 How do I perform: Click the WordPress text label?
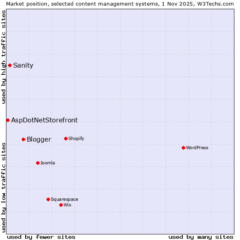(x=197, y=148)
